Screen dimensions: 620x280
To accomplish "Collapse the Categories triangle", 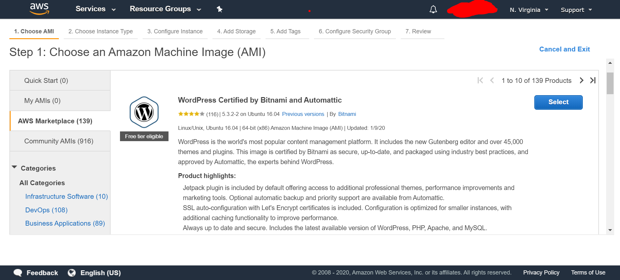I will point(14,167).
